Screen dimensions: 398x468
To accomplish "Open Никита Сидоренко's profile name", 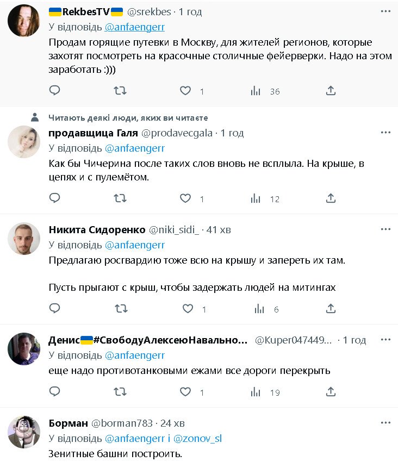I will tap(97, 230).
